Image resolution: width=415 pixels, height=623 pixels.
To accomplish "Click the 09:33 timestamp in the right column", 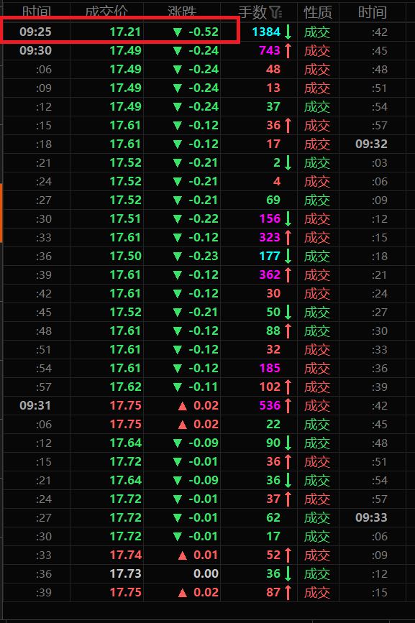I will 371,517.
